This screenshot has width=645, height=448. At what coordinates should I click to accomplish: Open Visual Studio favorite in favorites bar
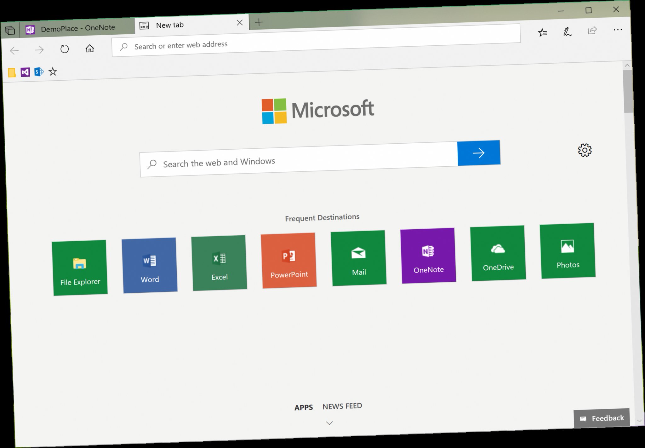(25, 72)
